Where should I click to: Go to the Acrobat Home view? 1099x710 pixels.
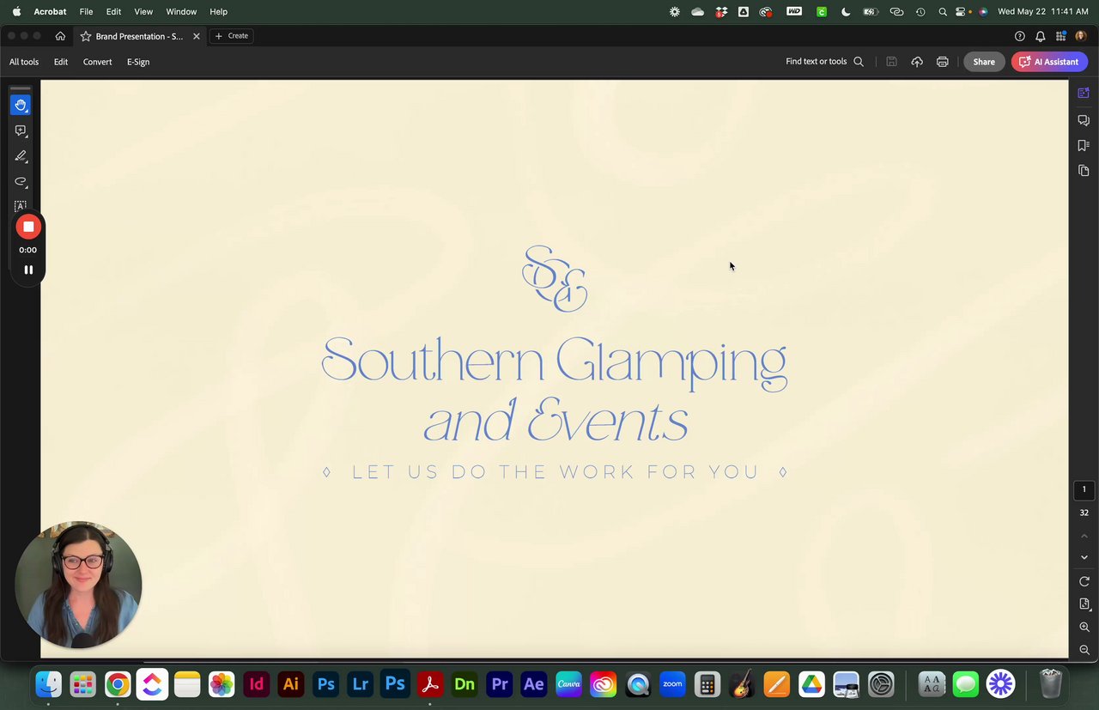60,36
